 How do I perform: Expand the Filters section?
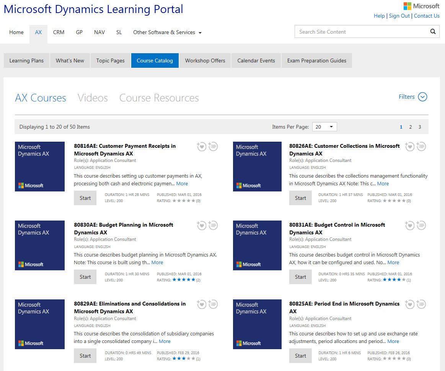click(x=413, y=97)
